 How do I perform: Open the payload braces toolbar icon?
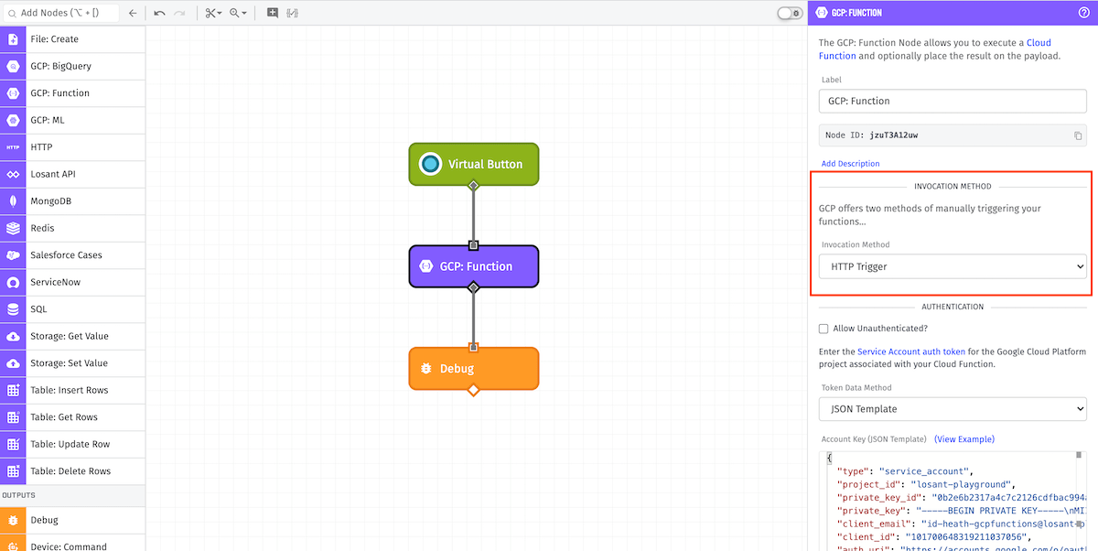click(x=293, y=13)
